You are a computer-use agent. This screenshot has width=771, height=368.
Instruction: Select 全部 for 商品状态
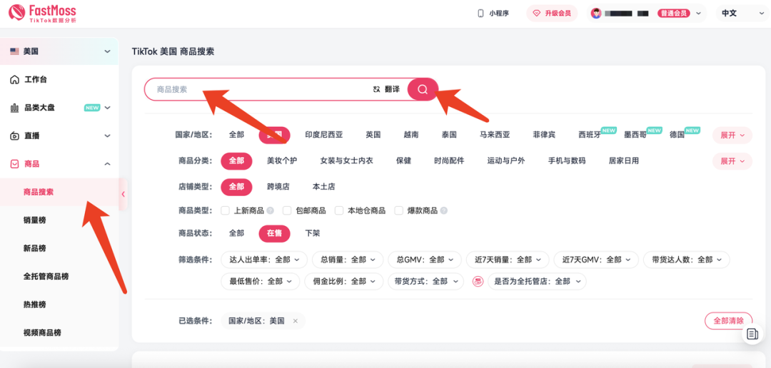pos(236,233)
